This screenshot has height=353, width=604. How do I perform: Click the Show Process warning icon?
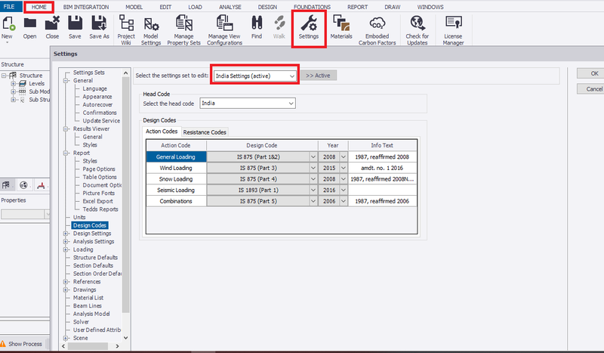click(3, 344)
